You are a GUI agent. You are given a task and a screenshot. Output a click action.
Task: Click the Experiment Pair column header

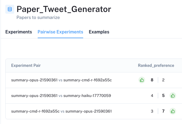26,65
